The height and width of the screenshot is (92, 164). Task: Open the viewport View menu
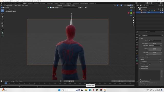(x=15, y=5)
